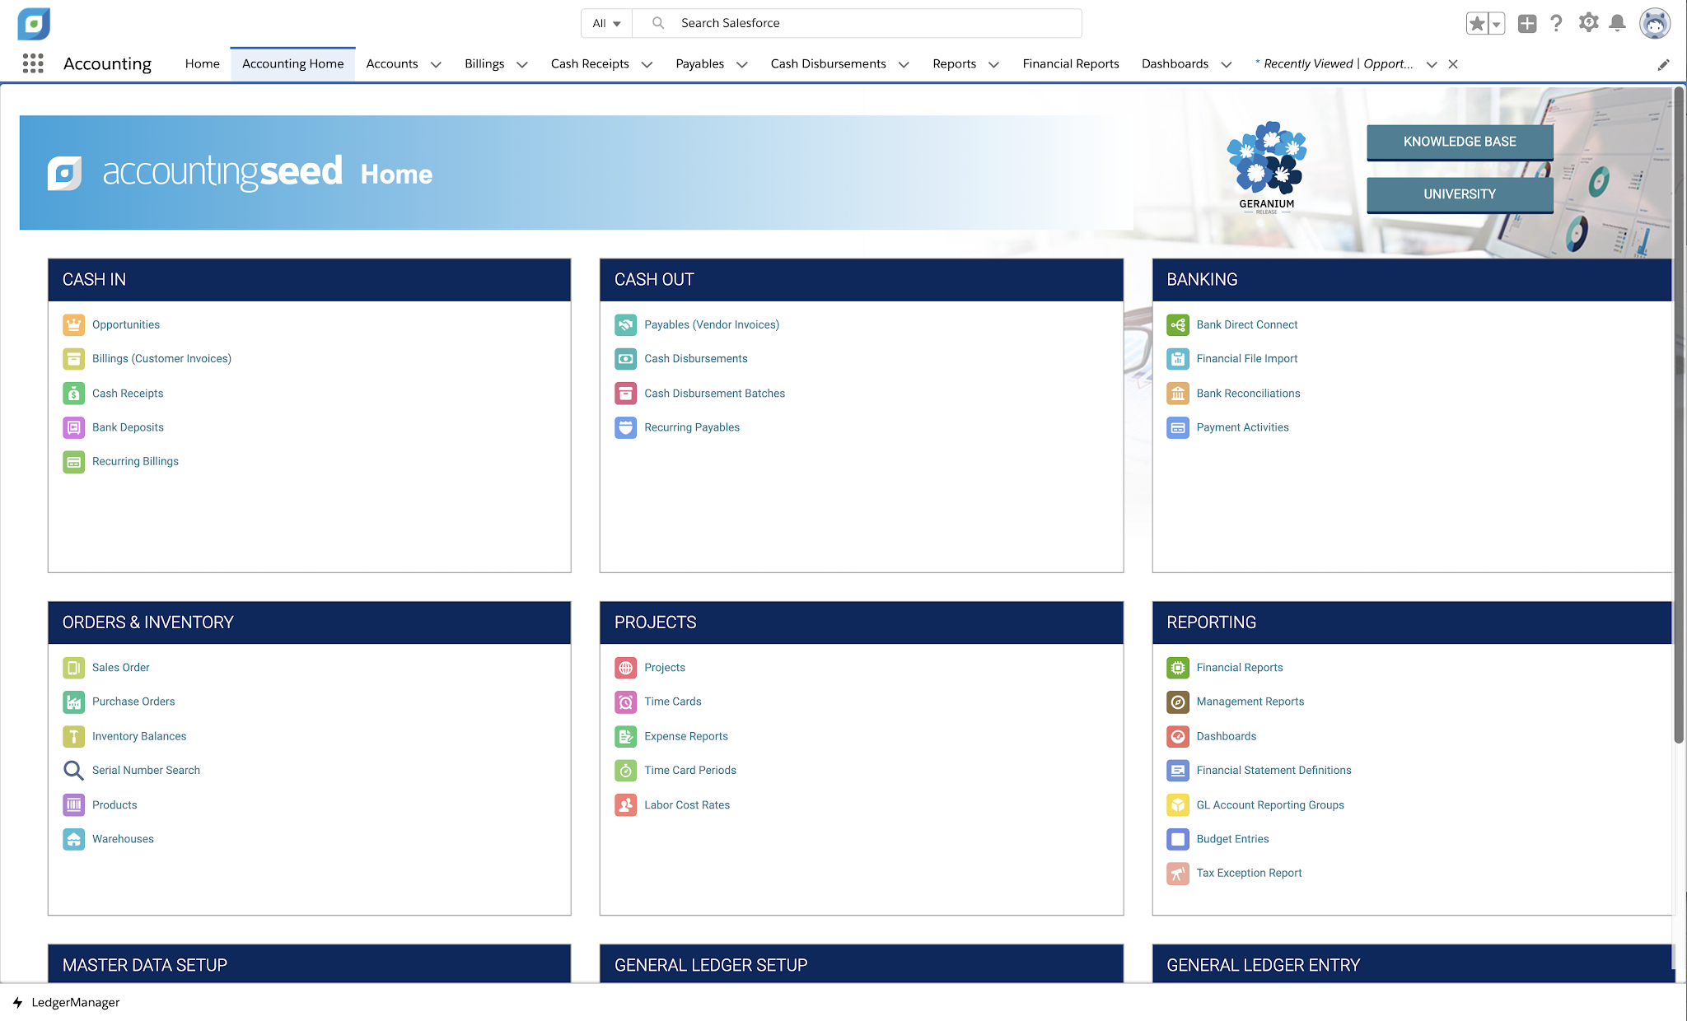The image size is (1687, 1021).
Task: Expand the Payables tab dropdown arrow
Action: click(741, 64)
